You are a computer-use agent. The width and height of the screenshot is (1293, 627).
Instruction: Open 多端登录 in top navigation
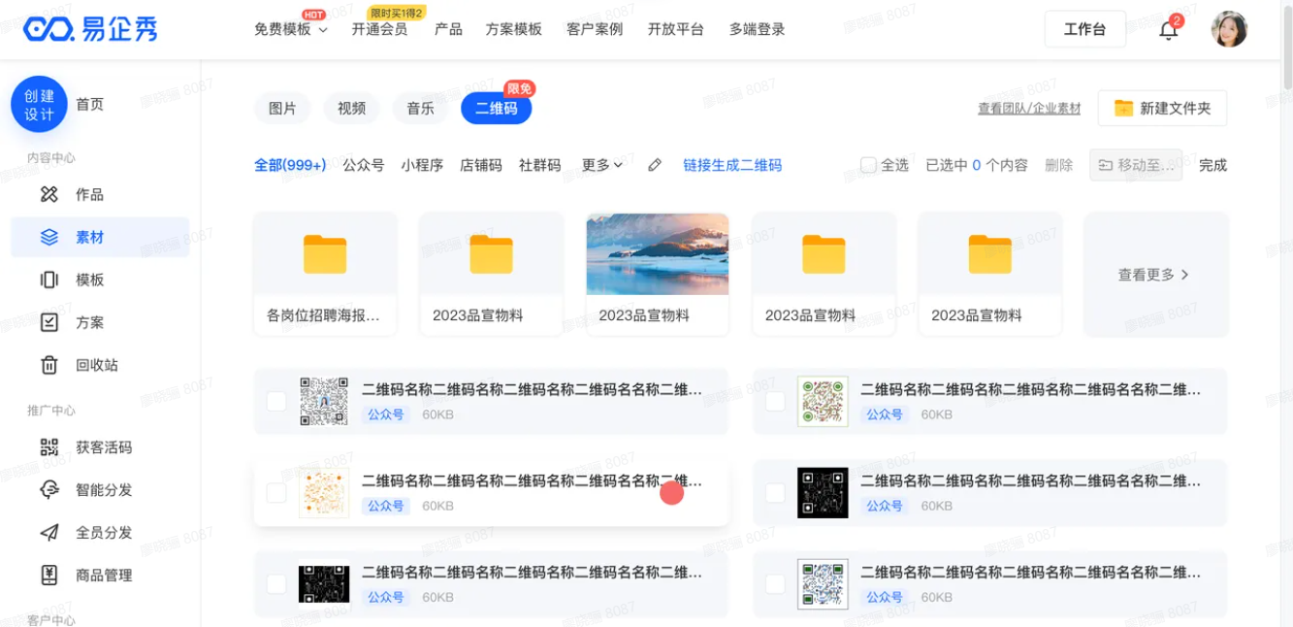tap(758, 29)
